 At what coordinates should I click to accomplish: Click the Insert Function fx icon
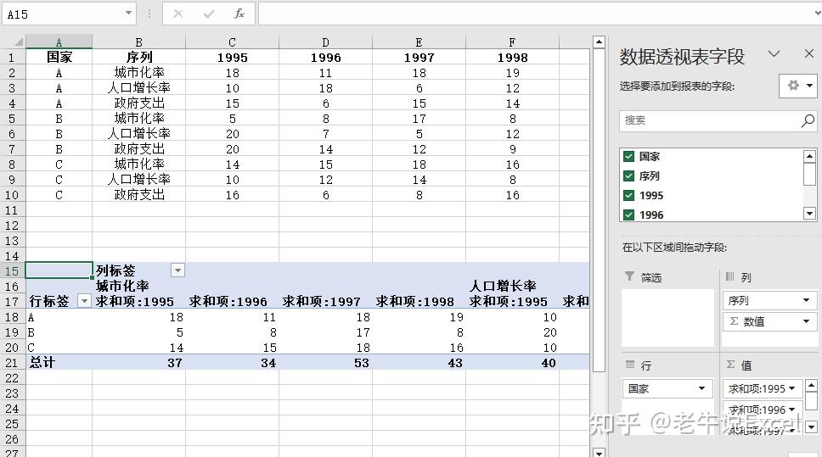[x=239, y=14]
